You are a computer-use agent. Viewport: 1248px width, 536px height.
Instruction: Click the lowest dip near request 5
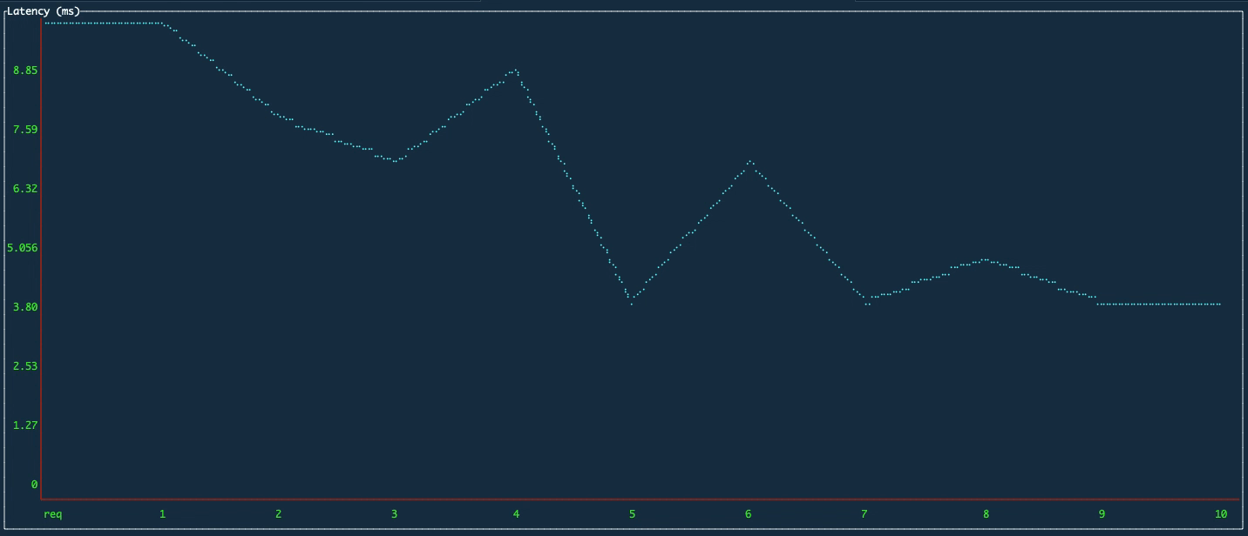631,303
